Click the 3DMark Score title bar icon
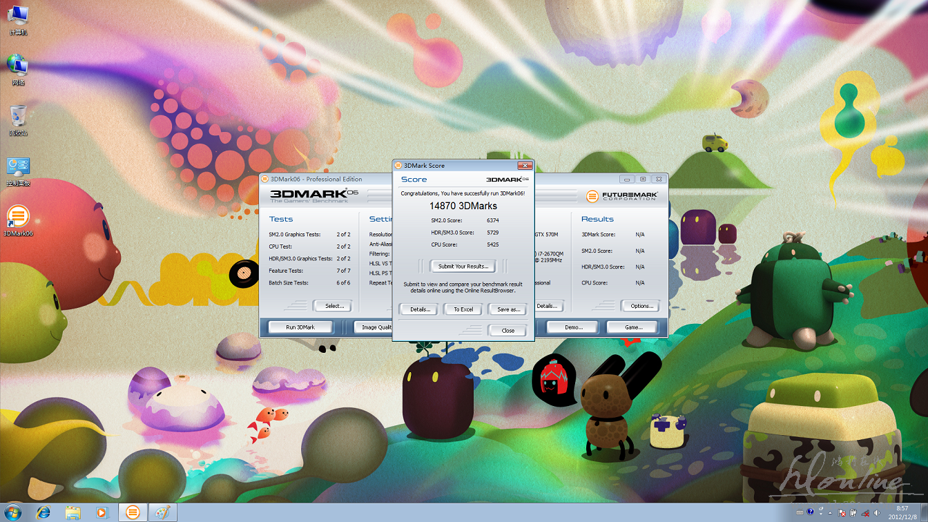Viewport: 928px width, 522px height. [398, 166]
